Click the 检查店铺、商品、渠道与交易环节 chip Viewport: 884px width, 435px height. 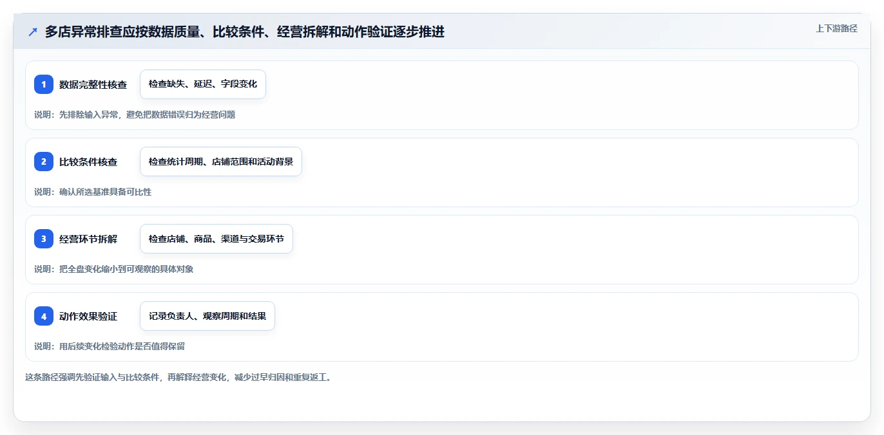(x=216, y=239)
